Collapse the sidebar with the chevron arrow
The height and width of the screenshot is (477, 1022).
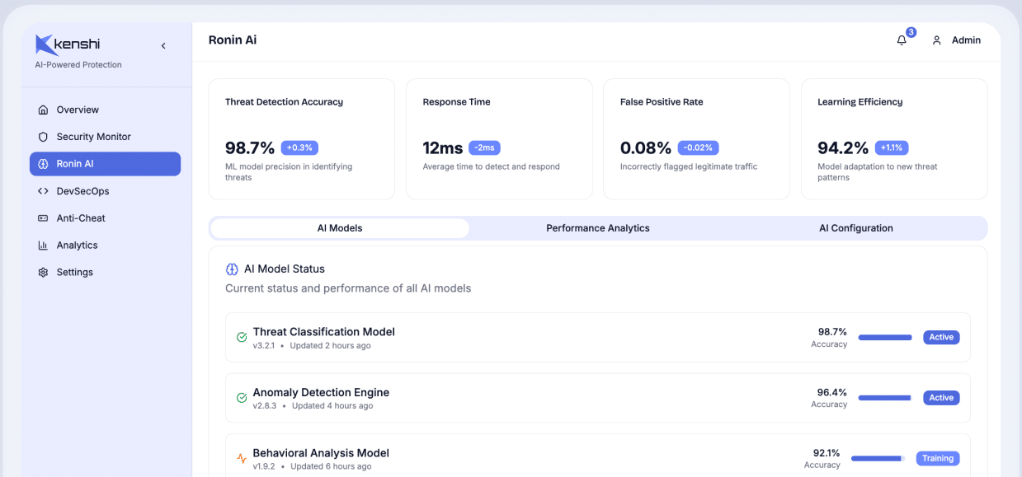click(x=163, y=46)
